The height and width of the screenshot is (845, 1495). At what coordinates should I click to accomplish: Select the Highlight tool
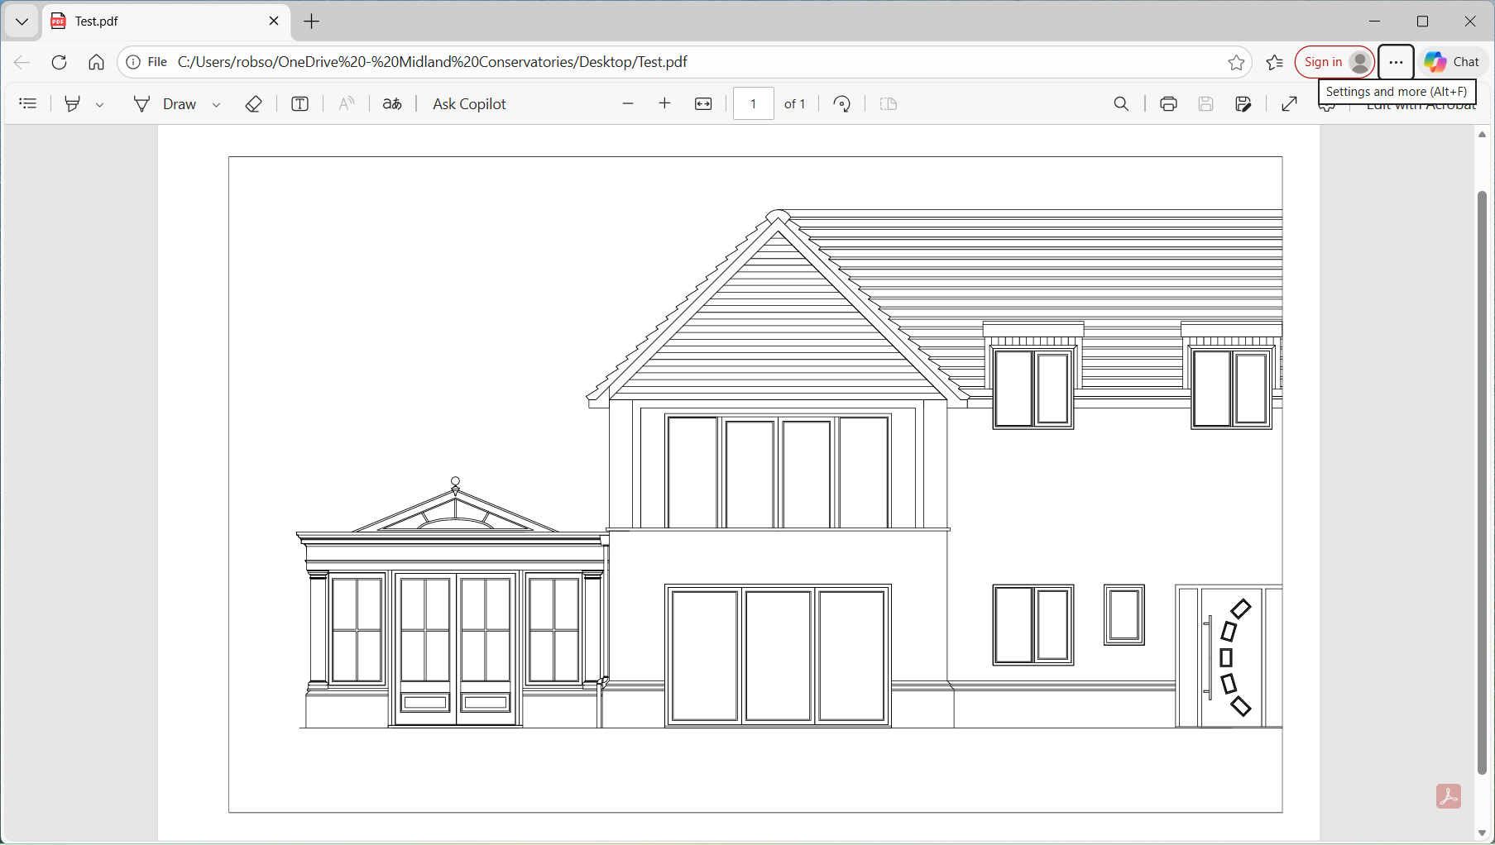coord(73,103)
